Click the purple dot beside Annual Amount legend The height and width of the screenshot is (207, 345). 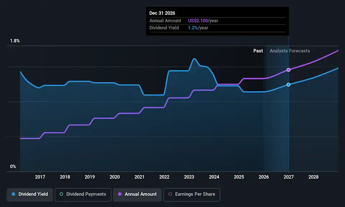click(120, 194)
